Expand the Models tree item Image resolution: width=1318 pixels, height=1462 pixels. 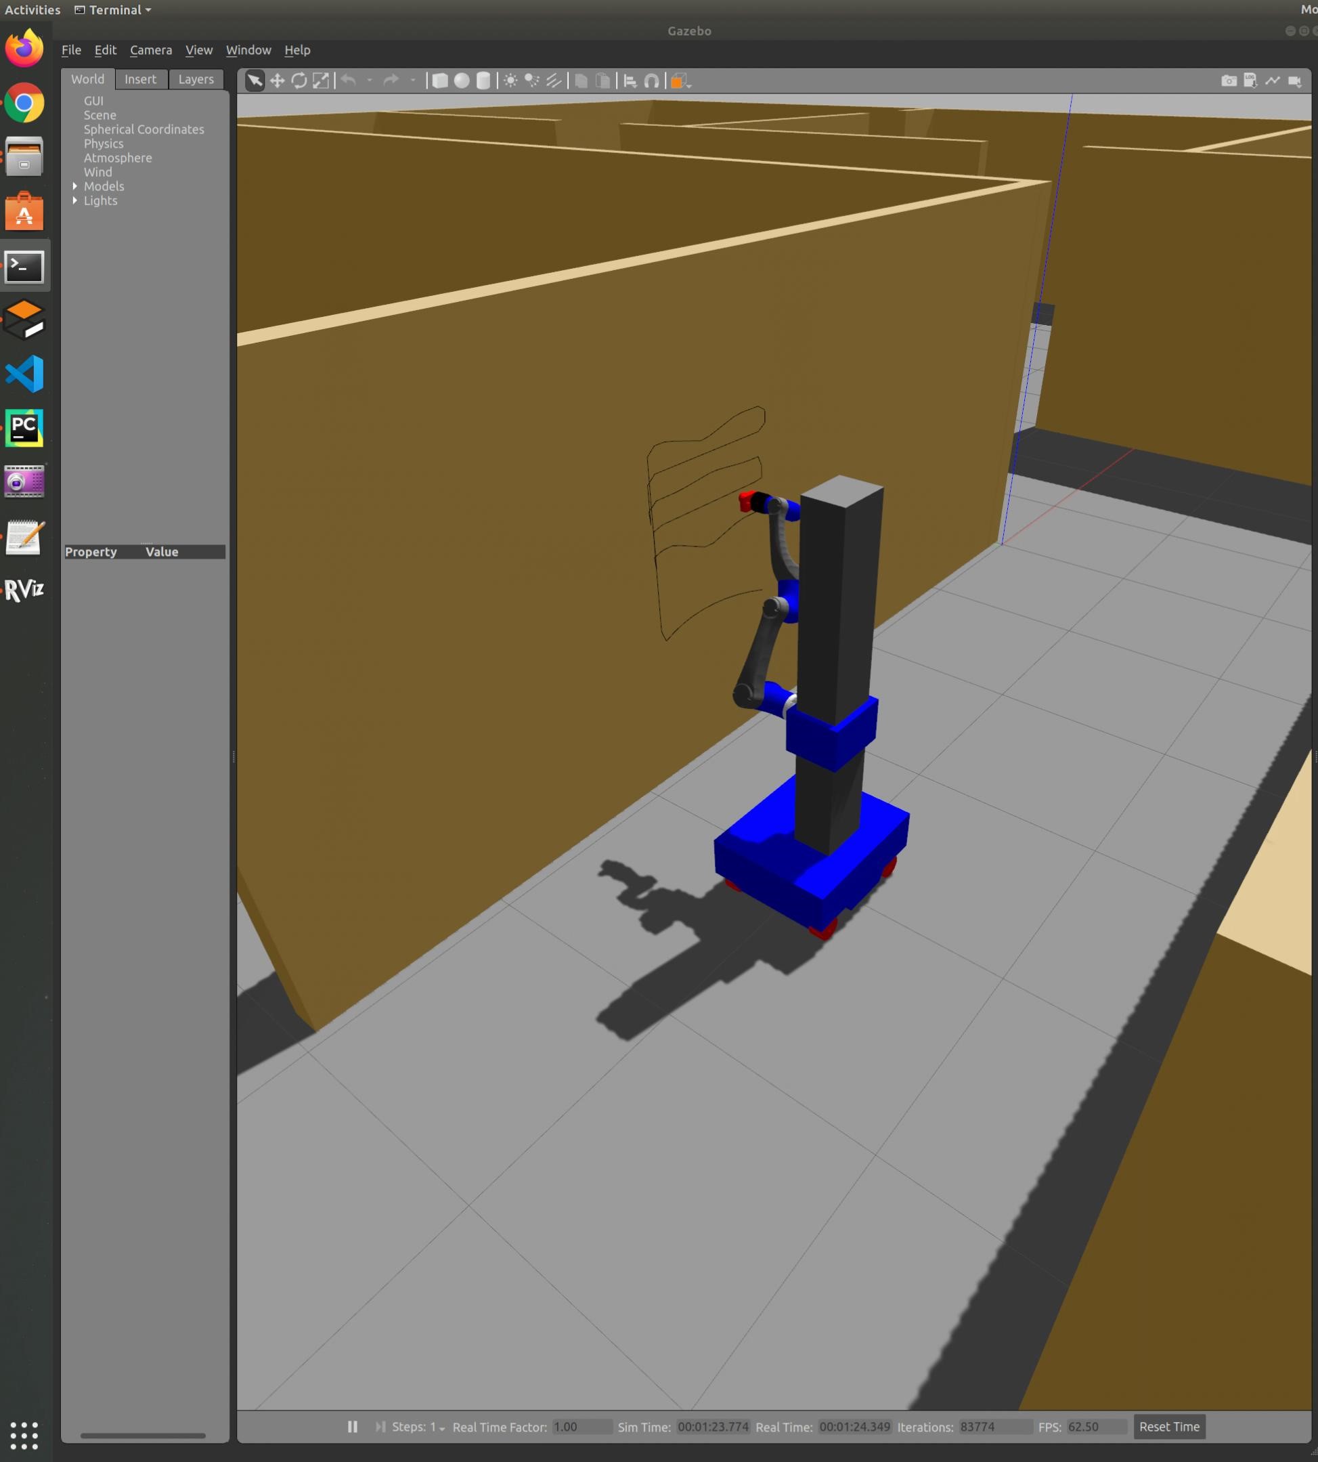(74, 186)
